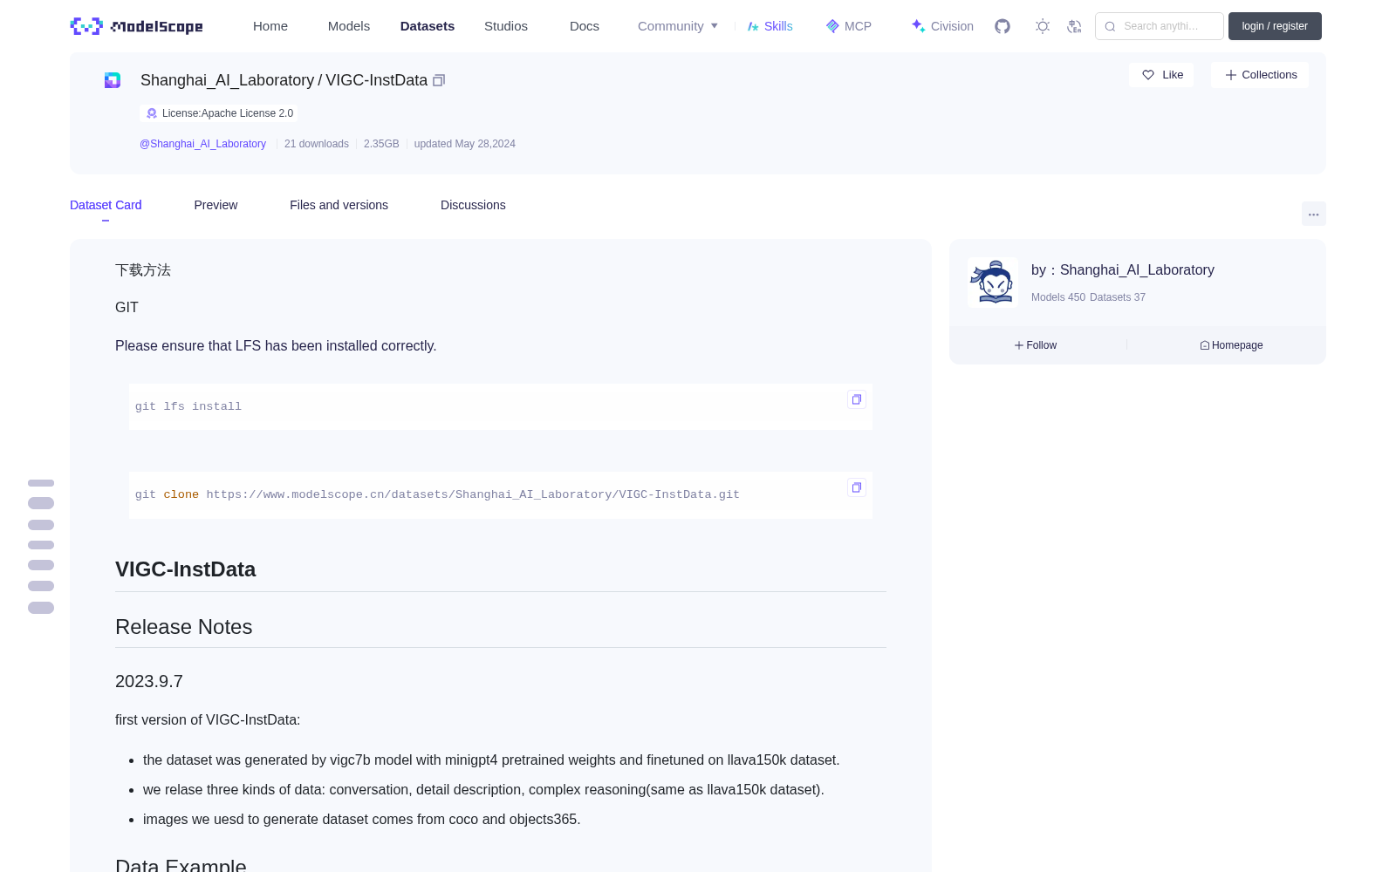Click the '下载方法' heading
The height and width of the screenshot is (872, 1396).
pos(143,270)
